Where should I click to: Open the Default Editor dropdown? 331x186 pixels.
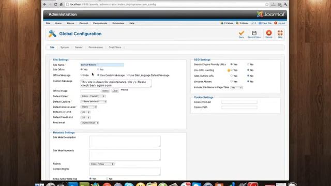click(x=93, y=96)
